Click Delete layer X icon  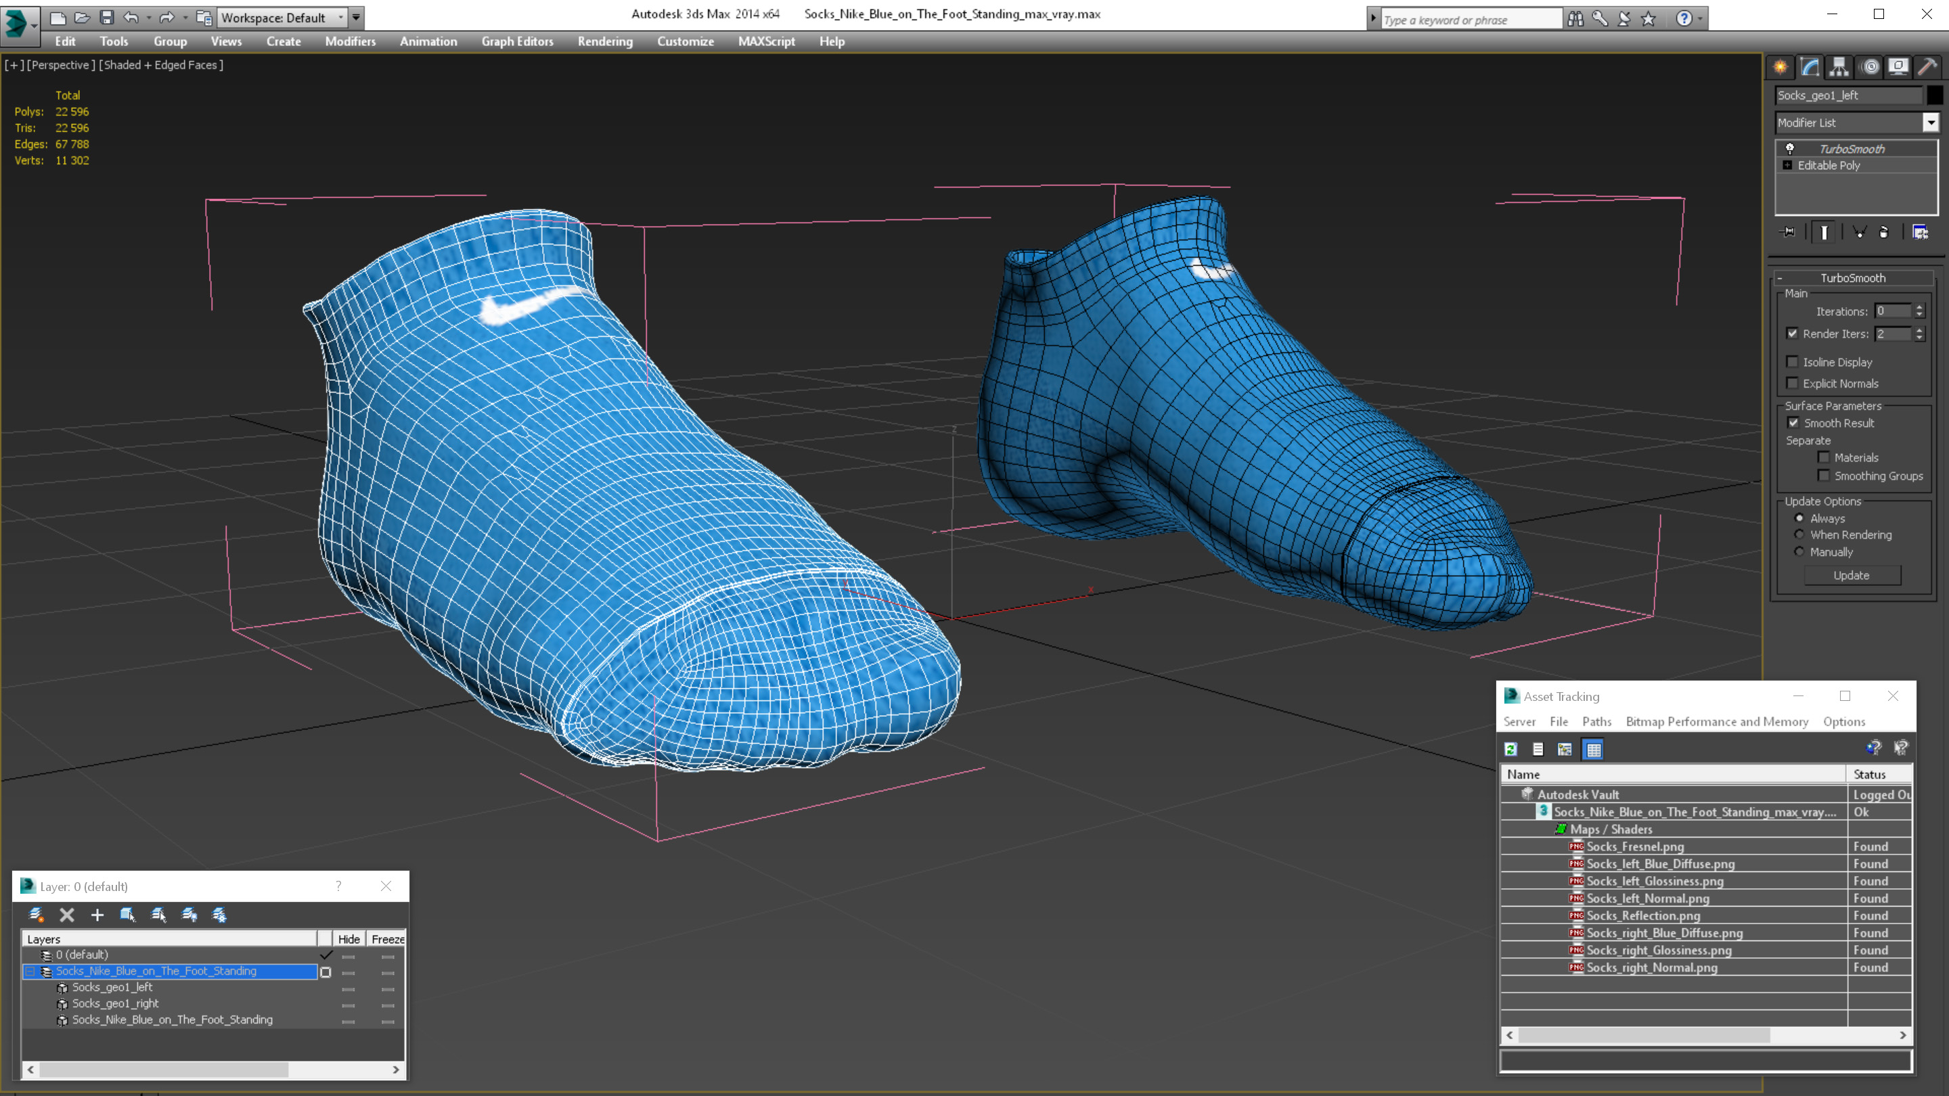pos(66,915)
